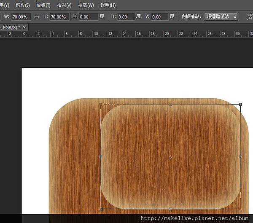Screen dimensions: 253x223
Task: Click the bottom-center transform handle
Action: coord(170,209)
